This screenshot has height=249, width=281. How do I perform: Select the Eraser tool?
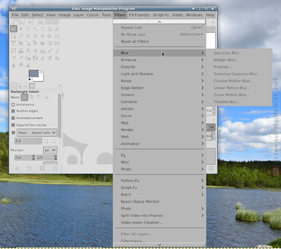coord(13,58)
